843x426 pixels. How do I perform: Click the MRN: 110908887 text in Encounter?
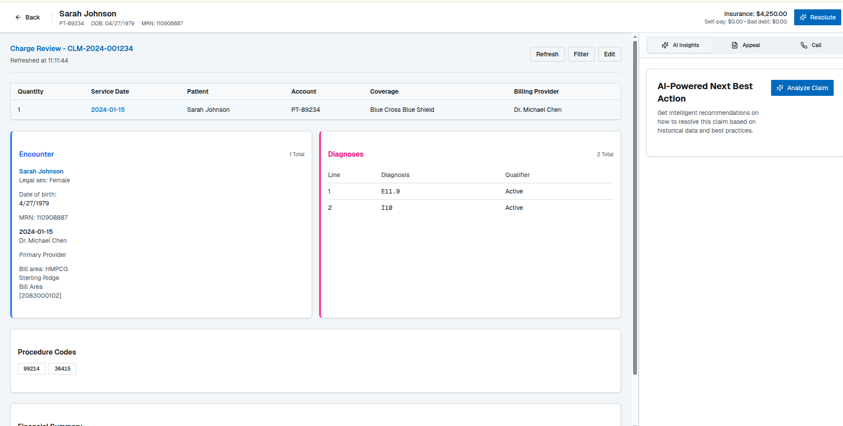(x=44, y=217)
